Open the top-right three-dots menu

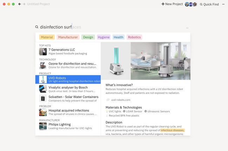pos(223,4)
